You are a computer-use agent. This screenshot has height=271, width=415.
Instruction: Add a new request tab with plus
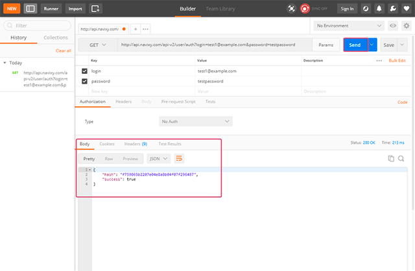click(136, 29)
